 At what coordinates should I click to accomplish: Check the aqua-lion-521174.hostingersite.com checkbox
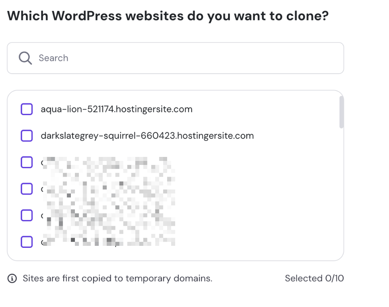pyautogui.click(x=27, y=109)
